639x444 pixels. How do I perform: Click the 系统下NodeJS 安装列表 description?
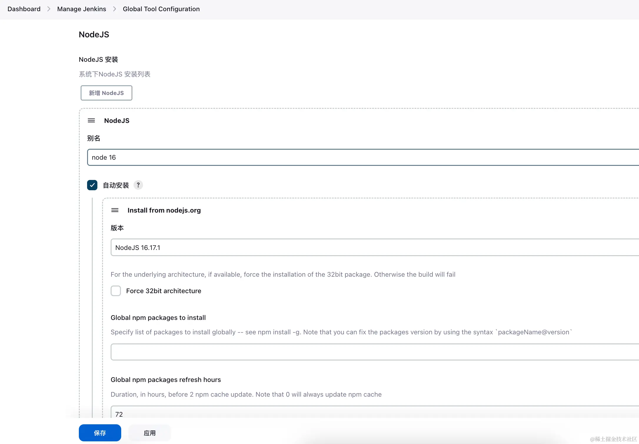[114, 74]
